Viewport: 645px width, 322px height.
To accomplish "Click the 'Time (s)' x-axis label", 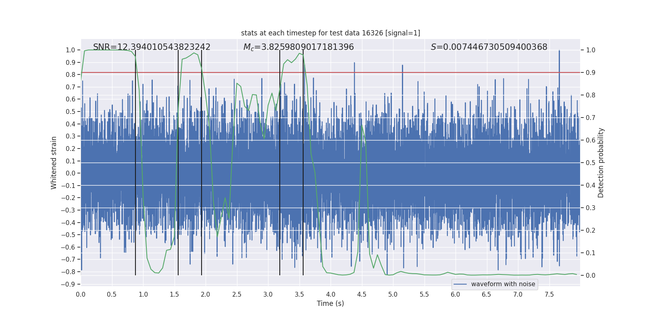I will (331, 303).
